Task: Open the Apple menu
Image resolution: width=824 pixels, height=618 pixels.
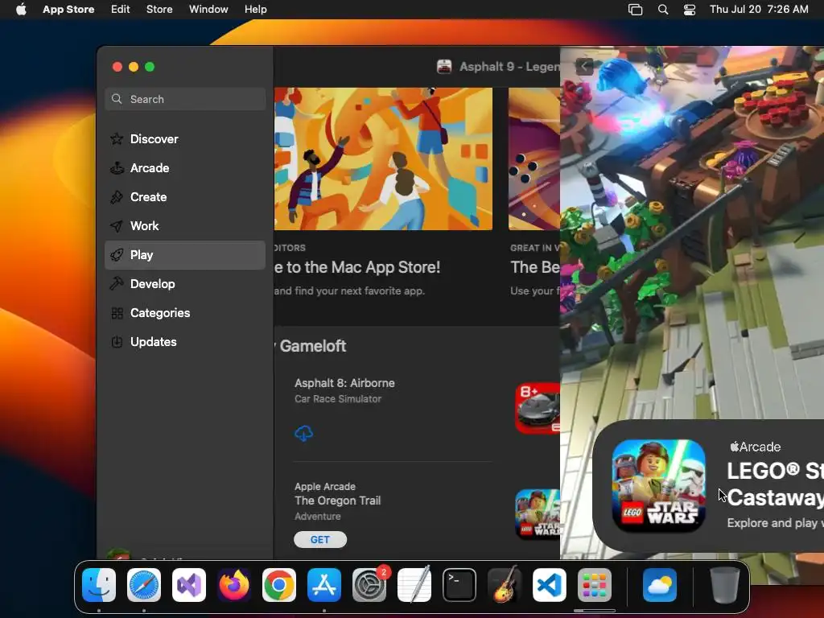Action: [21, 10]
